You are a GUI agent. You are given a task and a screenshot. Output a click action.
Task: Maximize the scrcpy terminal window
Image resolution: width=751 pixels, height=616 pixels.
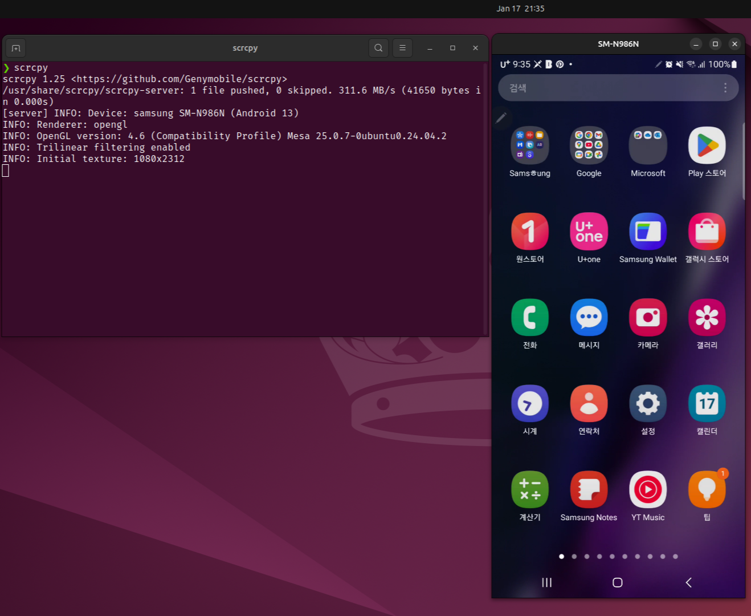452,48
